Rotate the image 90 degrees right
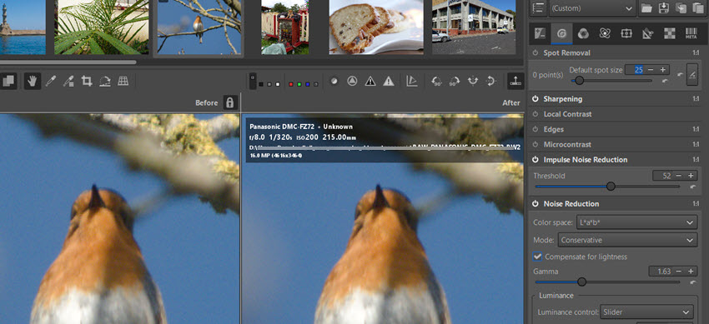The width and height of the screenshot is (709, 324). click(x=455, y=82)
